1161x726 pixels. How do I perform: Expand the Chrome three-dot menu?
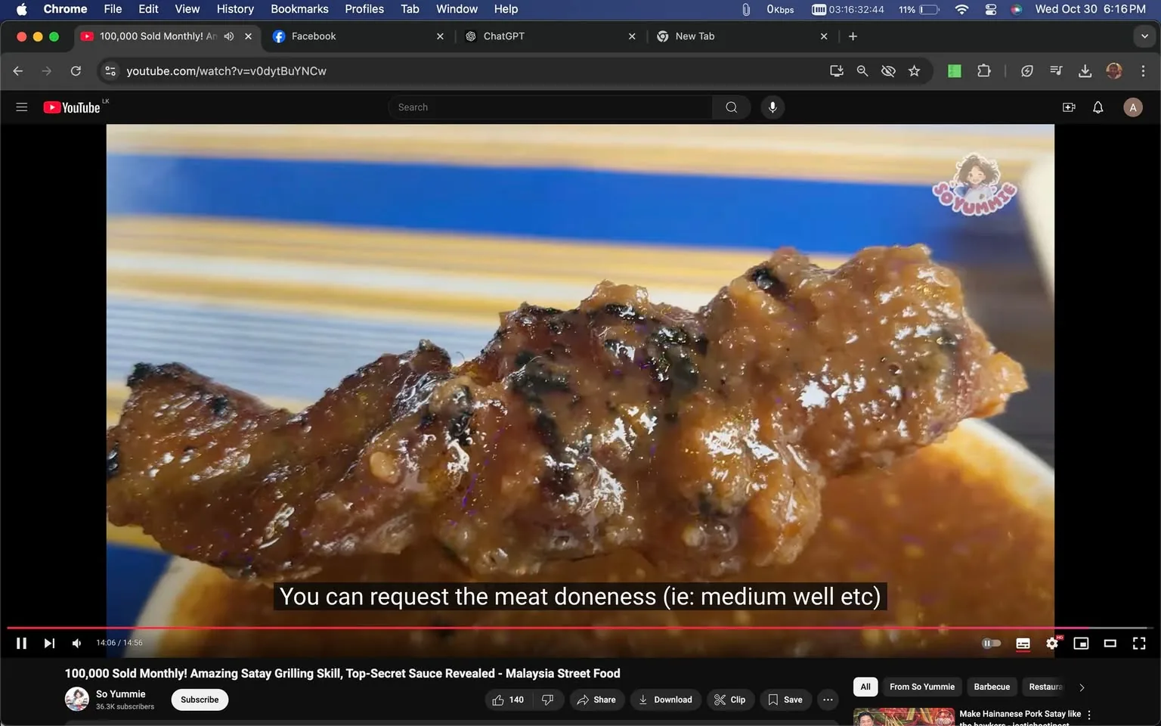coord(1144,70)
